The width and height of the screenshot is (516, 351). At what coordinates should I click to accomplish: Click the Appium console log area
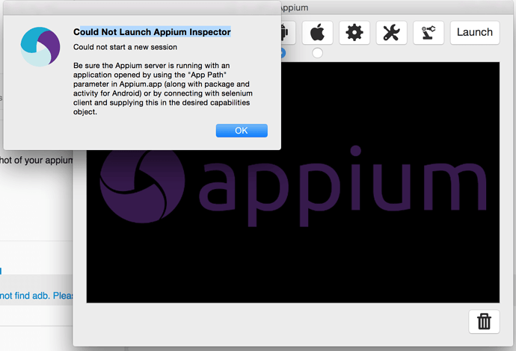293,182
